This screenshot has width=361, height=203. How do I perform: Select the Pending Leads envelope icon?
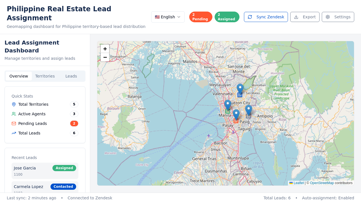pyautogui.click(x=13, y=123)
